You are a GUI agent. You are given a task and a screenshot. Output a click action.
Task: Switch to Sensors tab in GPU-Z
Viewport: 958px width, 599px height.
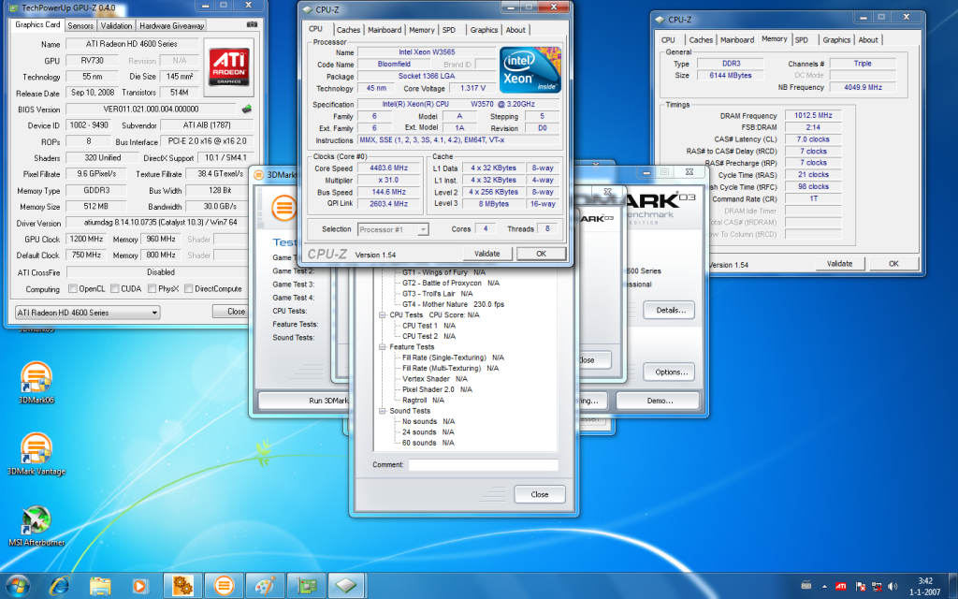coord(80,25)
